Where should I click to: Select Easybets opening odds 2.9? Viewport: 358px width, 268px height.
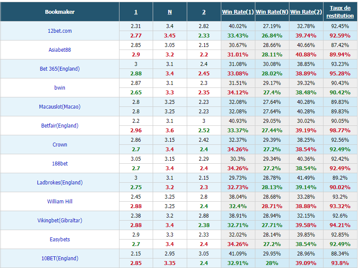coord(136,235)
